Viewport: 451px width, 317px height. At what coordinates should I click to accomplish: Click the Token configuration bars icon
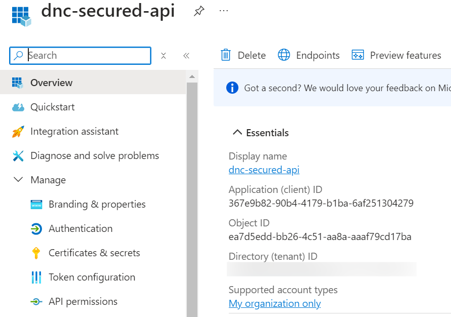(36, 278)
